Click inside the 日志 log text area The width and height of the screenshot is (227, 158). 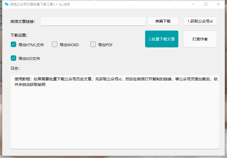point(115,112)
